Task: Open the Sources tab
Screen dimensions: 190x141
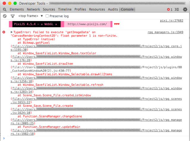Action: point(49,9)
